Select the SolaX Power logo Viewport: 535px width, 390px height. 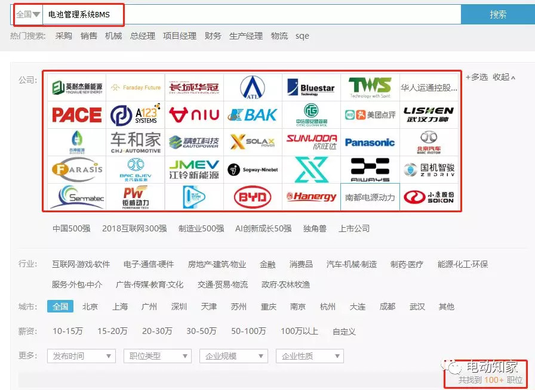click(x=253, y=142)
